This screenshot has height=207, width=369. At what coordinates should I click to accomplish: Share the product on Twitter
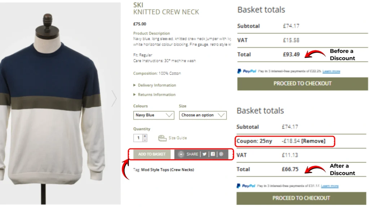[204, 154]
